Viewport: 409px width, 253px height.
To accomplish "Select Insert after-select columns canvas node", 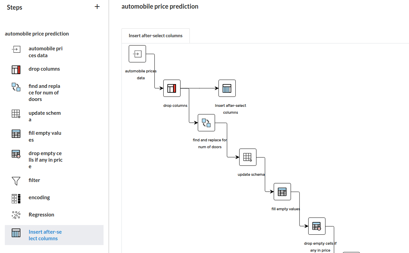I will click(227, 88).
